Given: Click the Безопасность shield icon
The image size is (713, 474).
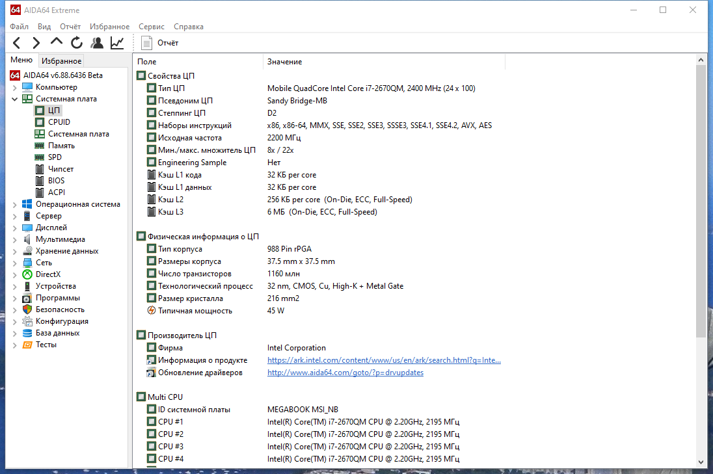Looking at the screenshot, I should tap(27, 309).
